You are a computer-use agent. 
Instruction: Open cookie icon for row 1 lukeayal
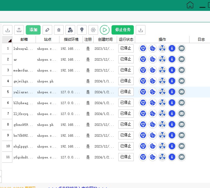153,48
